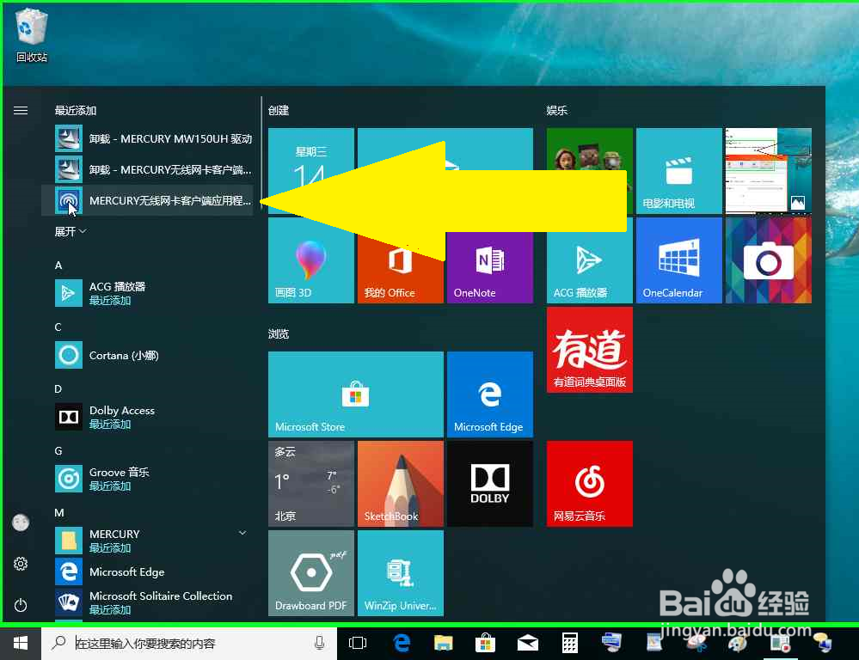
Task: Open the calendar tile showing 星期三
Action: click(310, 171)
